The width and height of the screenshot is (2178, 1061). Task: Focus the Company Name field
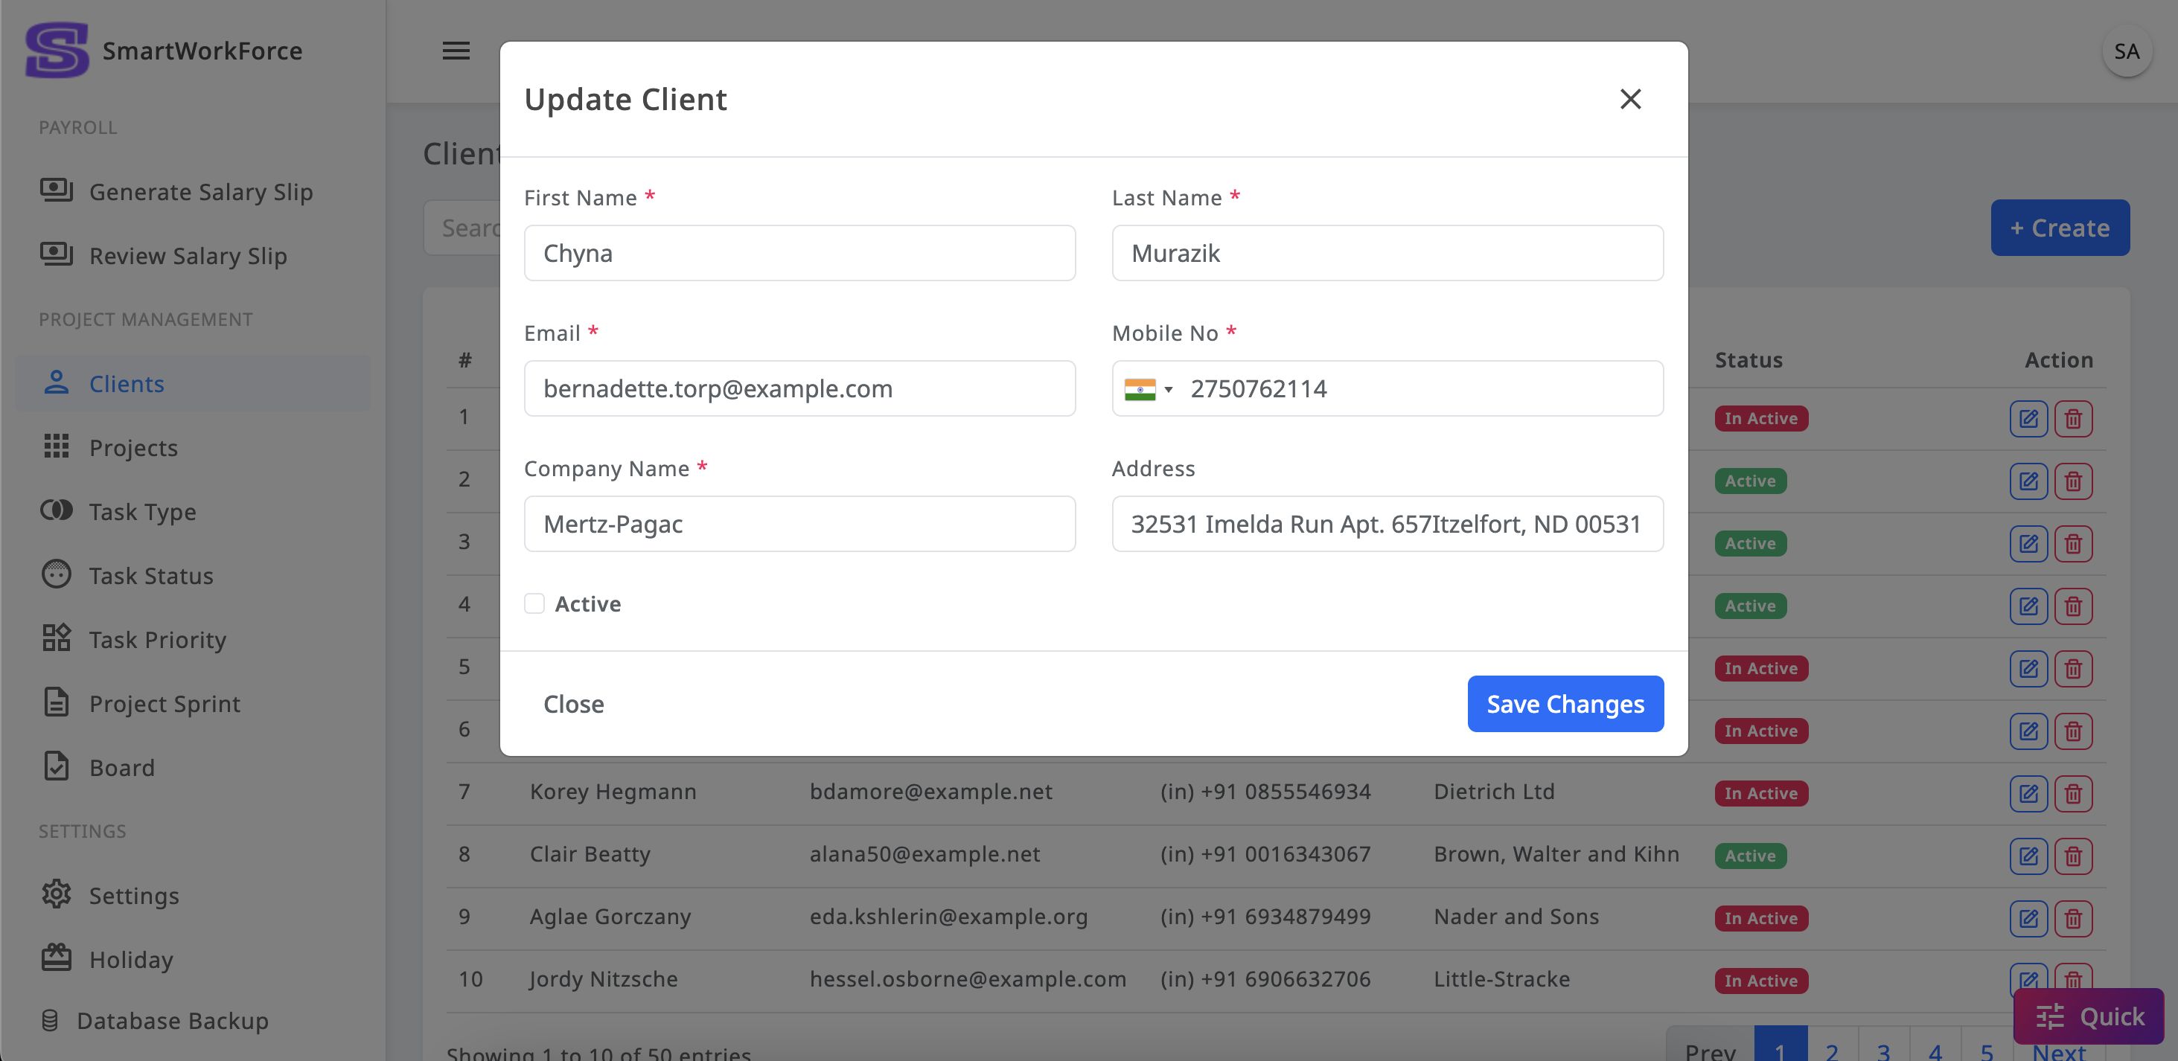799,524
